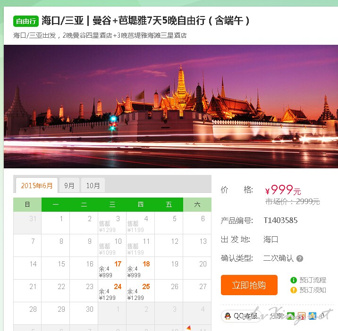
Task: Click calendar date 30
Action: (84, 314)
